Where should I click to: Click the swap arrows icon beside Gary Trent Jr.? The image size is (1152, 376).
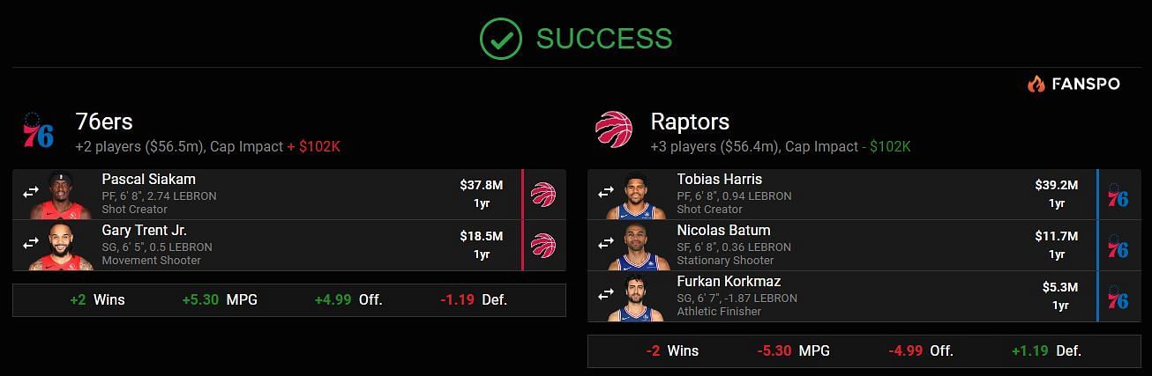pos(31,244)
